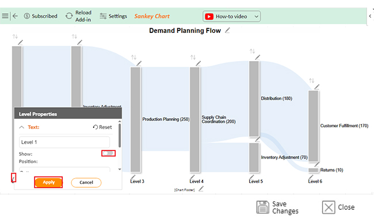Edit the Returns node pencil
This screenshot has height=219, width=374.
[317, 164]
